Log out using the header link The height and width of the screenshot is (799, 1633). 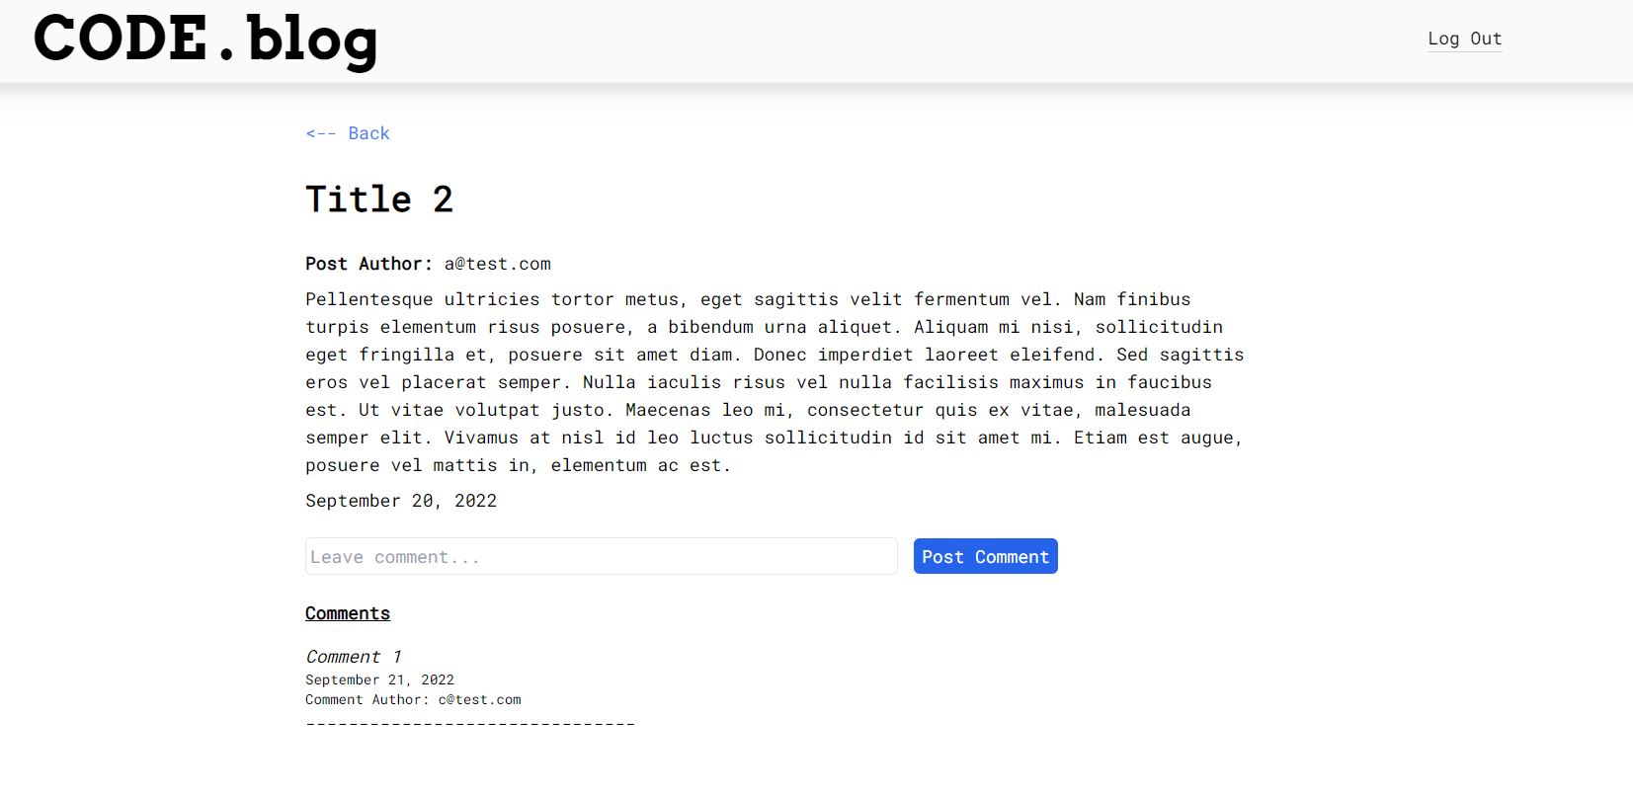pyautogui.click(x=1464, y=39)
